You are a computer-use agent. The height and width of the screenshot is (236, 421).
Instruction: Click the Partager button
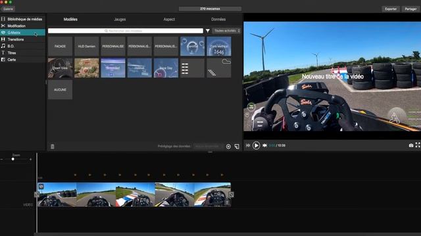pyautogui.click(x=410, y=9)
